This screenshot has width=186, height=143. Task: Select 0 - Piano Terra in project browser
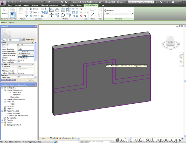point(16,92)
